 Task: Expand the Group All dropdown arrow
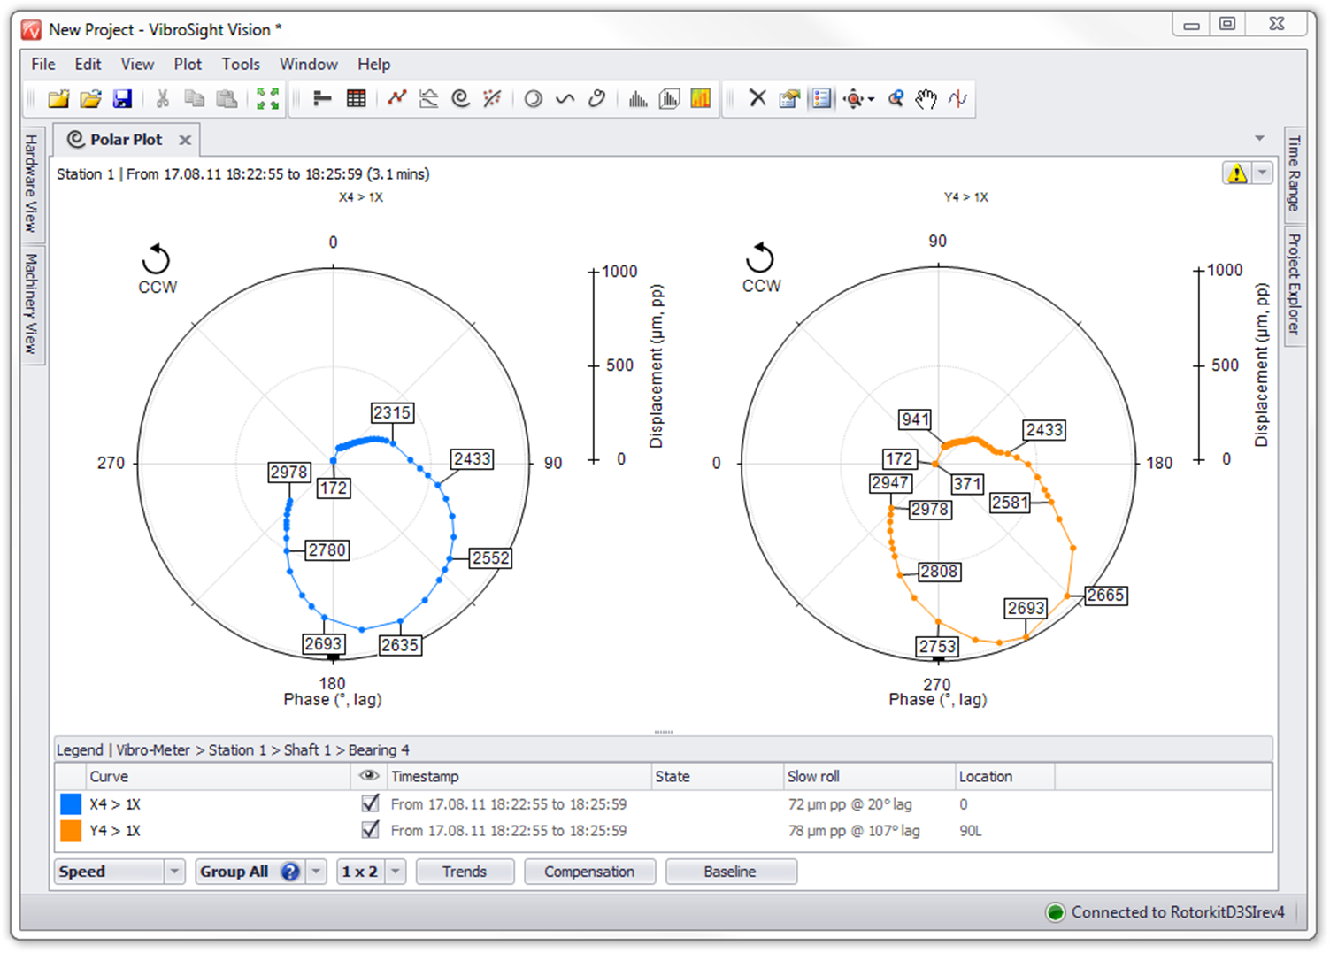point(316,872)
